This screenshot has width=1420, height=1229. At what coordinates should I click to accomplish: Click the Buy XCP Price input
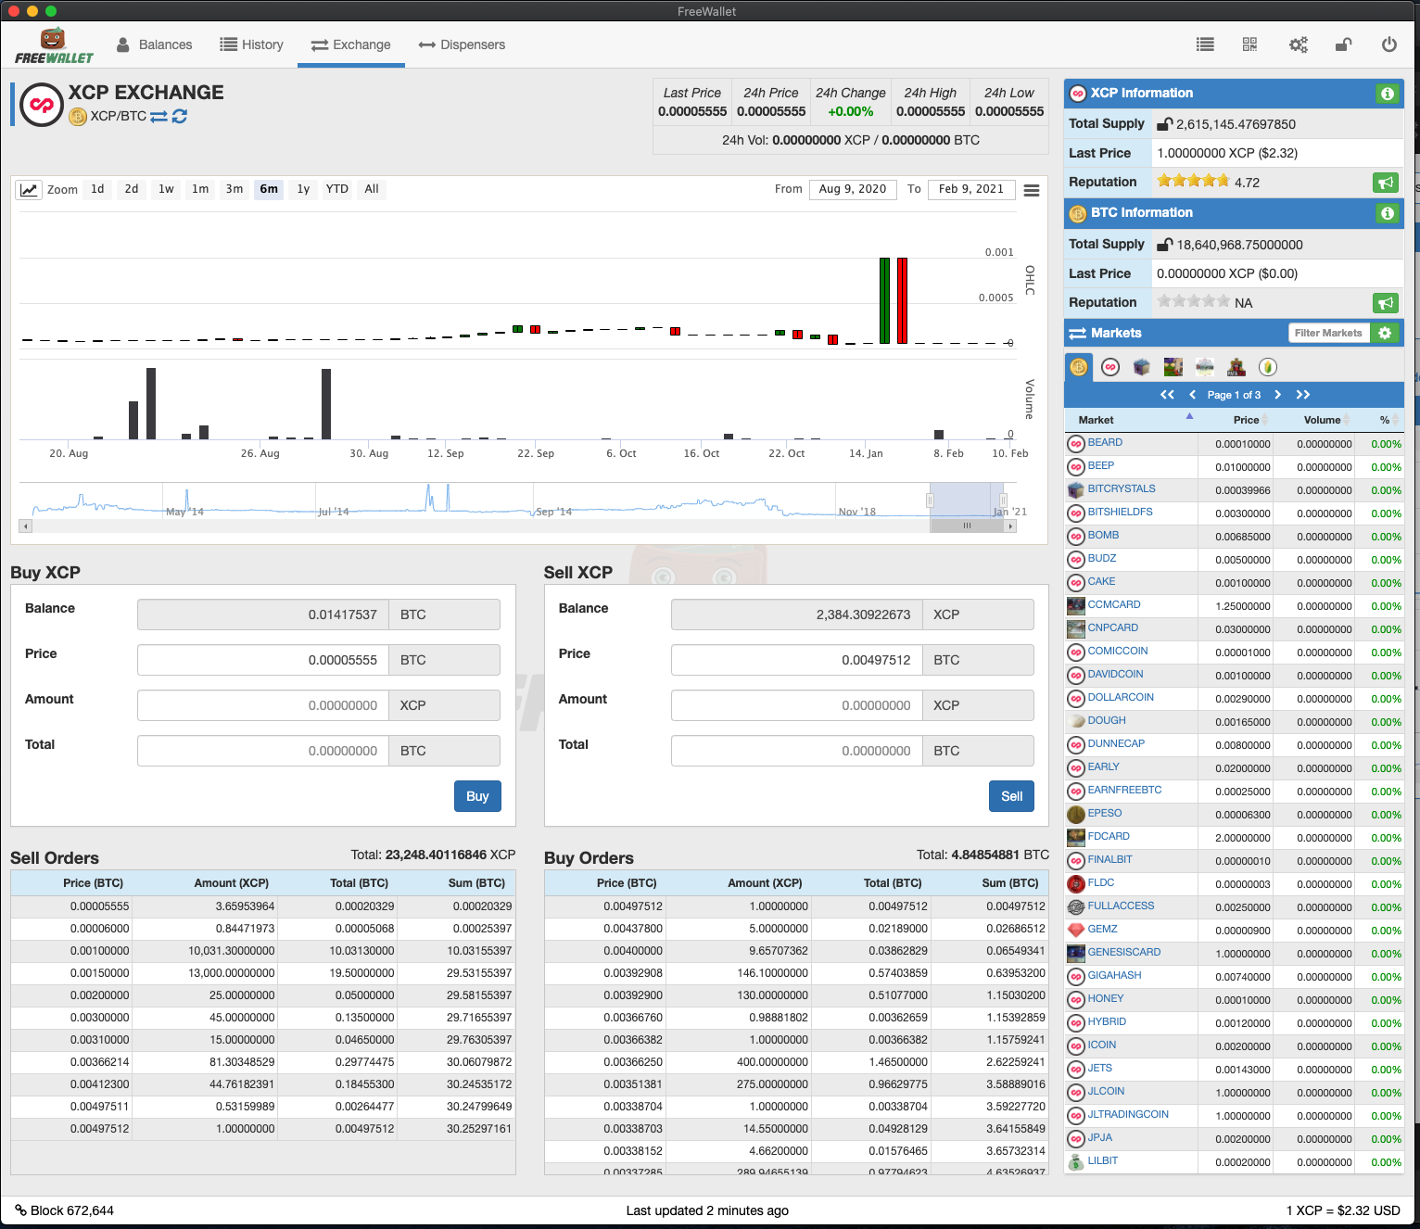(x=263, y=660)
